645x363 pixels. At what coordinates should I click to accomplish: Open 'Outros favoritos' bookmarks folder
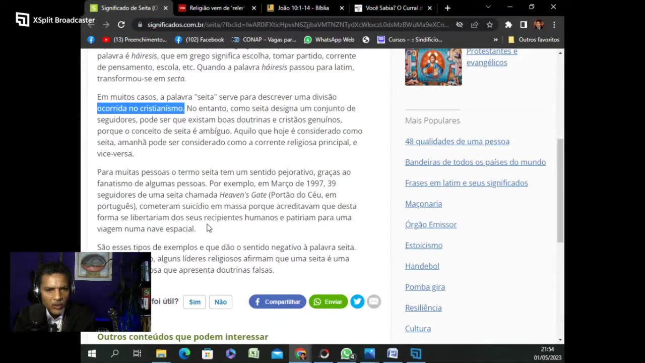point(534,39)
